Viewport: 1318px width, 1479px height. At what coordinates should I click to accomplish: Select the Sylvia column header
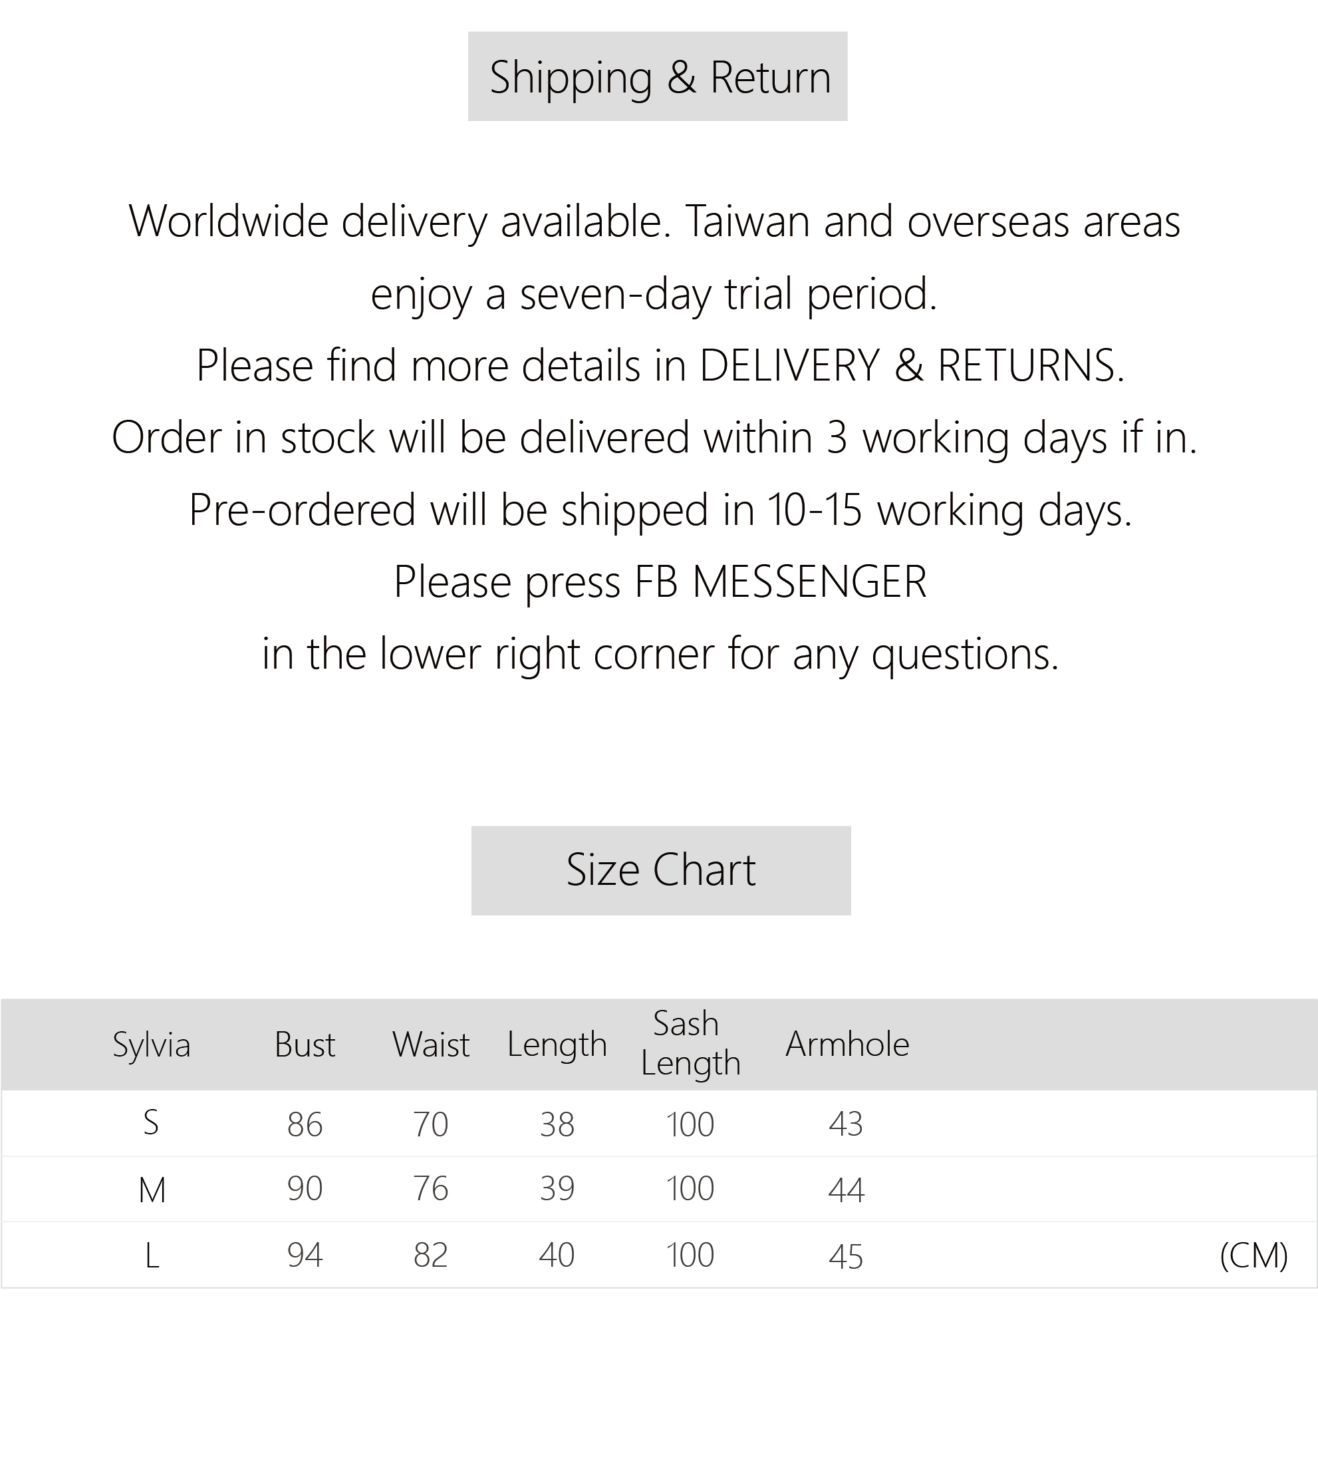coord(152,1044)
